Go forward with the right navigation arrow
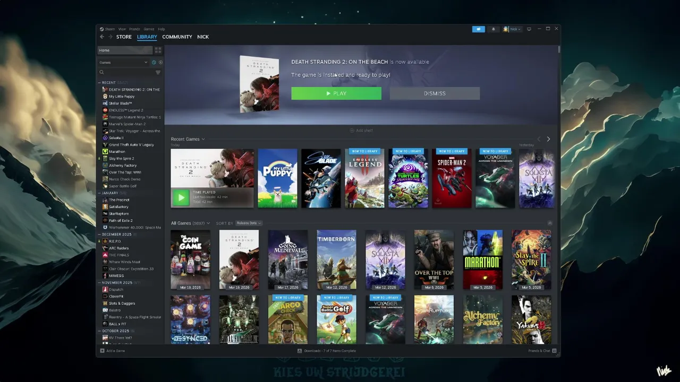680x382 pixels. (x=110, y=37)
